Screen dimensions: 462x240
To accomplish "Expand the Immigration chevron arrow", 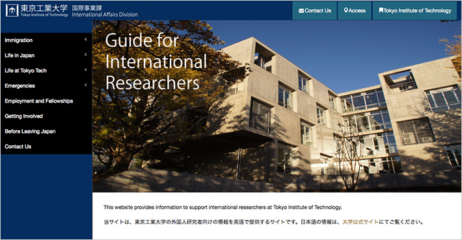I will tap(86, 40).
